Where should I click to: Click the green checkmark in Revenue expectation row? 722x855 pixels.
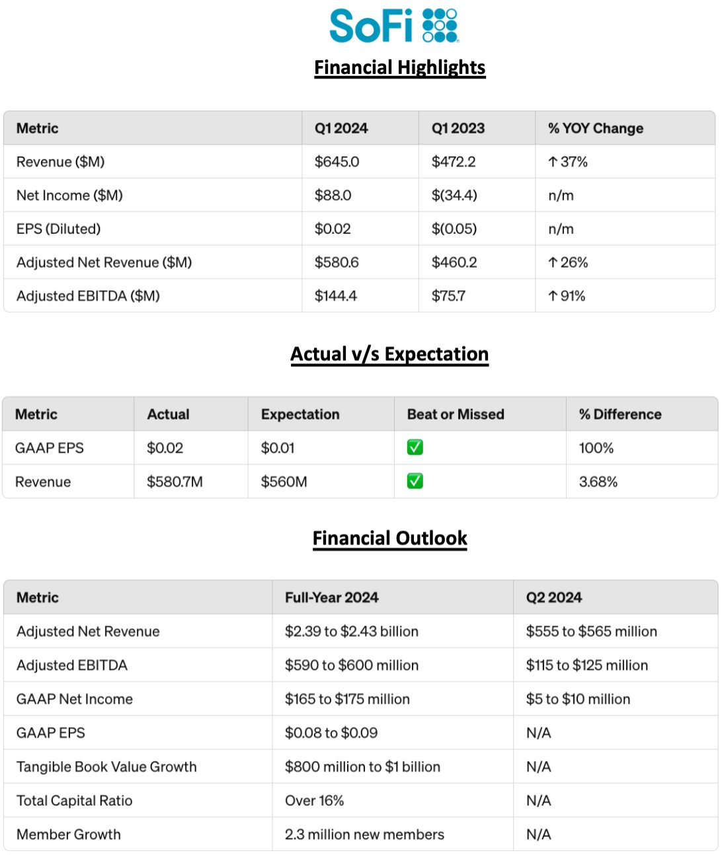tap(415, 482)
